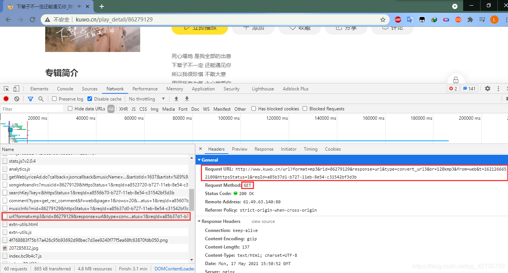Open the Performance panel
The image size is (508, 273).
145,89
